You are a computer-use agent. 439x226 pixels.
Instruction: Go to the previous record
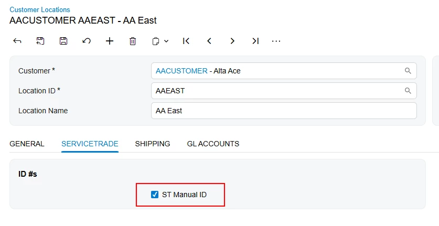209,41
